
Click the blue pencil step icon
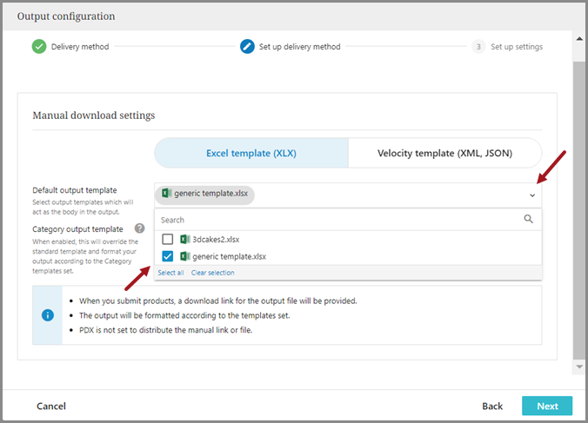(248, 46)
